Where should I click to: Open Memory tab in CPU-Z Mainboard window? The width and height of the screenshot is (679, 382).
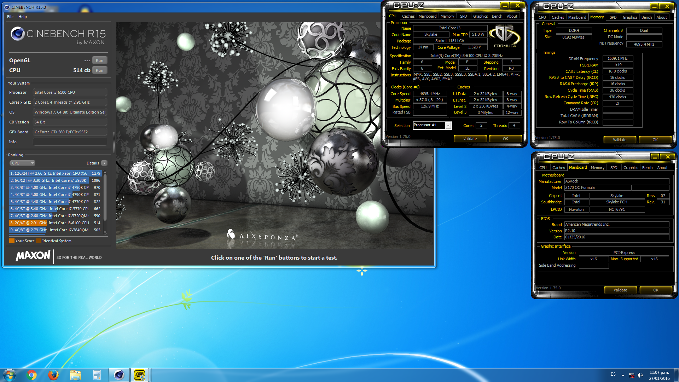(x=597, y=168)
